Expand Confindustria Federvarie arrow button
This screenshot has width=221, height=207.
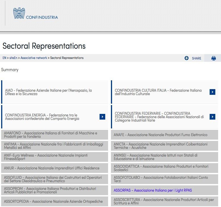tap(212, 117)
